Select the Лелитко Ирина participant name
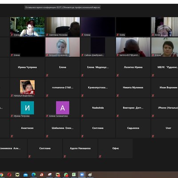This screenshot has width=178, height=178. tap(133, 67)
